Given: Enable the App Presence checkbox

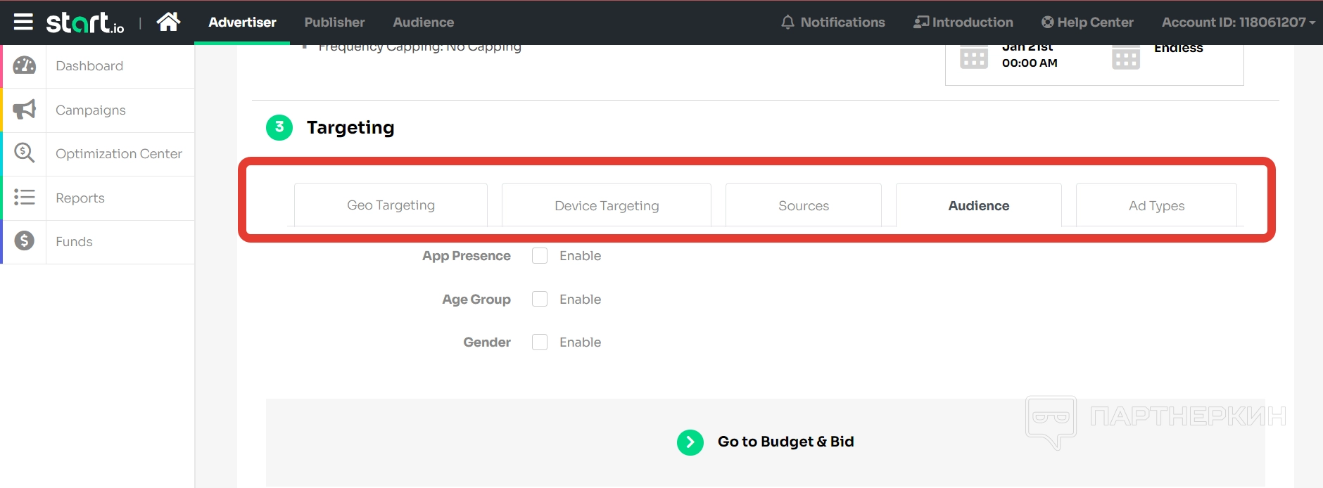Looking at the screenshot, I should point(540,256).
